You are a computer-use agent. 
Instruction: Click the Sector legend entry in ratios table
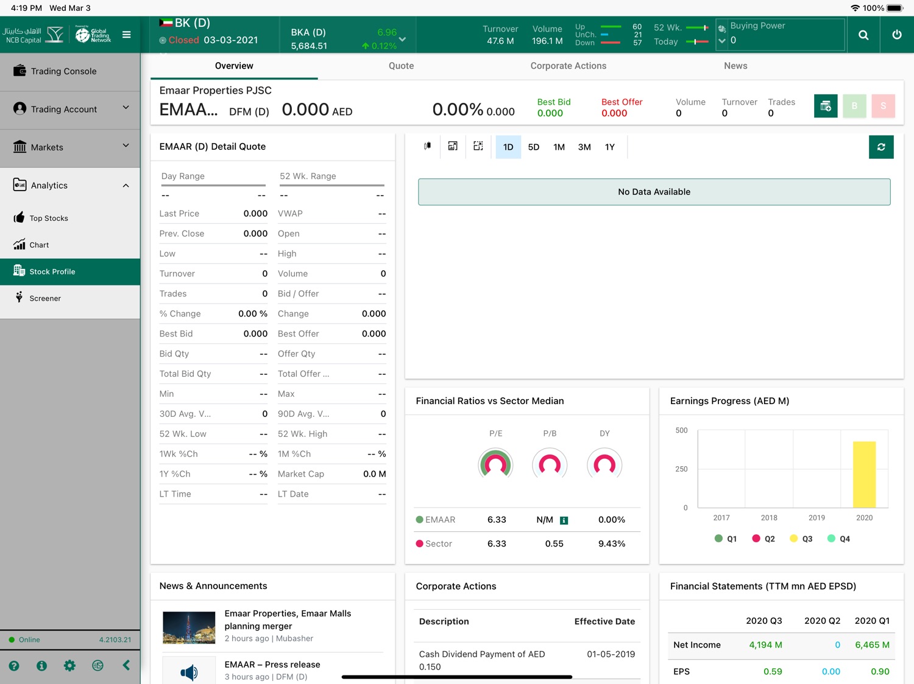tap(434, 544)
